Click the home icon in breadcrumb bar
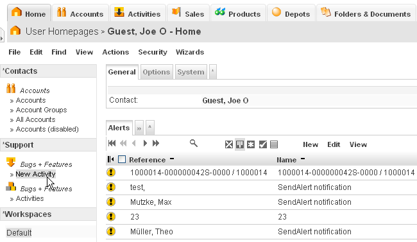The width and height of the screenshot is (417, 242). [15, 30]
